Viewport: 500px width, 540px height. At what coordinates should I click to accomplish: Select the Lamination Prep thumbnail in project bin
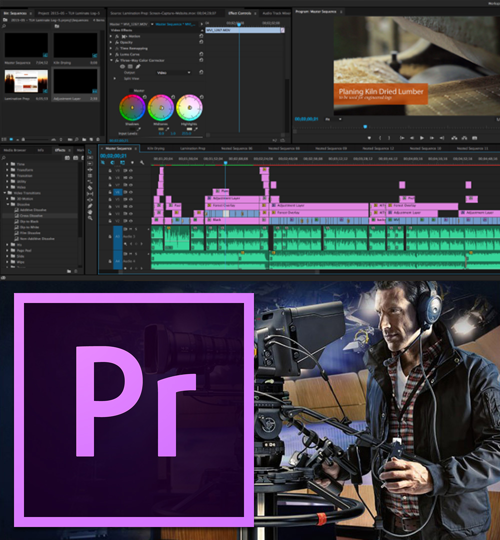(26, 81)
